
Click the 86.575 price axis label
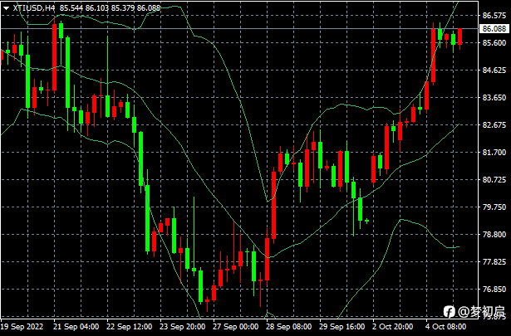click(494, 15)
